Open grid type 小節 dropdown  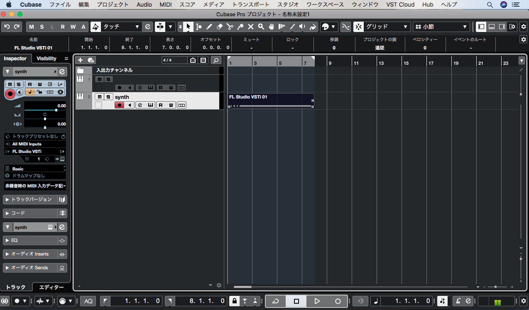pyautogui.click(x=441, y=27)
